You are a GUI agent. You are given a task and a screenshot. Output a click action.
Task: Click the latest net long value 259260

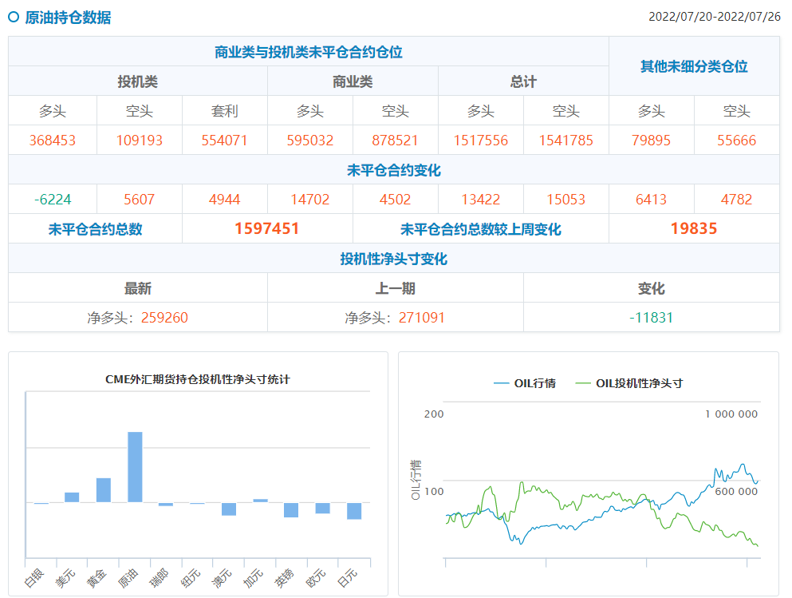pos(164,318)
